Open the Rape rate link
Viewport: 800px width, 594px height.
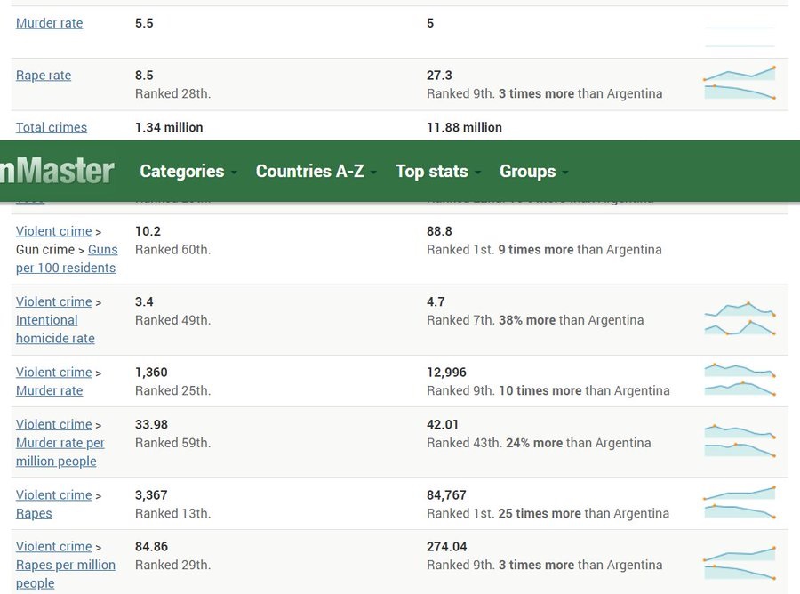pyautogui.click(x=44, y=76)
